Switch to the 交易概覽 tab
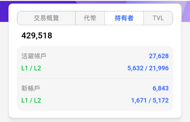The image size is (190, 122). (x=46, y=18)
